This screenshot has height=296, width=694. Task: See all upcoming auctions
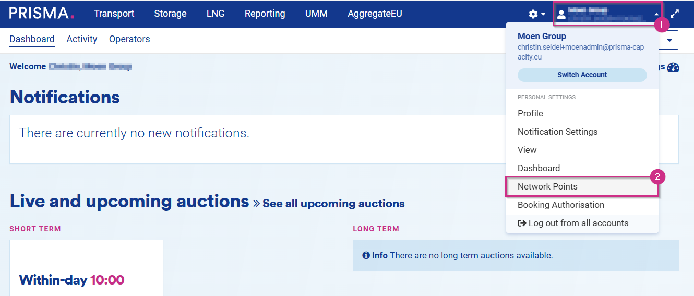pyautogui.click(x=333, y=204)
